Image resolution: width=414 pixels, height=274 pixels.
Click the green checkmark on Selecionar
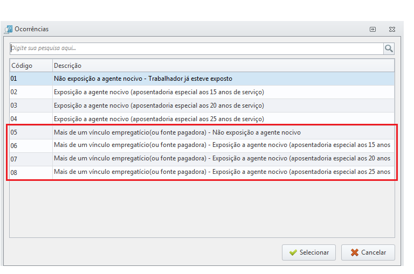tap(293, 252)
